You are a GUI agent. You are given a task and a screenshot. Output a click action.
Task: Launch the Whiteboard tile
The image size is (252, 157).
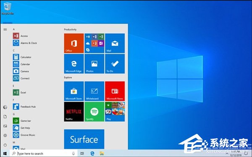click(94, 91)
